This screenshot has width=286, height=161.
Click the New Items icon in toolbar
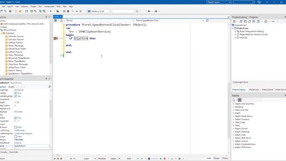pyautogui.click(x=16, y=11)
